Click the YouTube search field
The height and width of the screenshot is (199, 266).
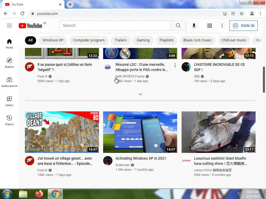[115, 26]
